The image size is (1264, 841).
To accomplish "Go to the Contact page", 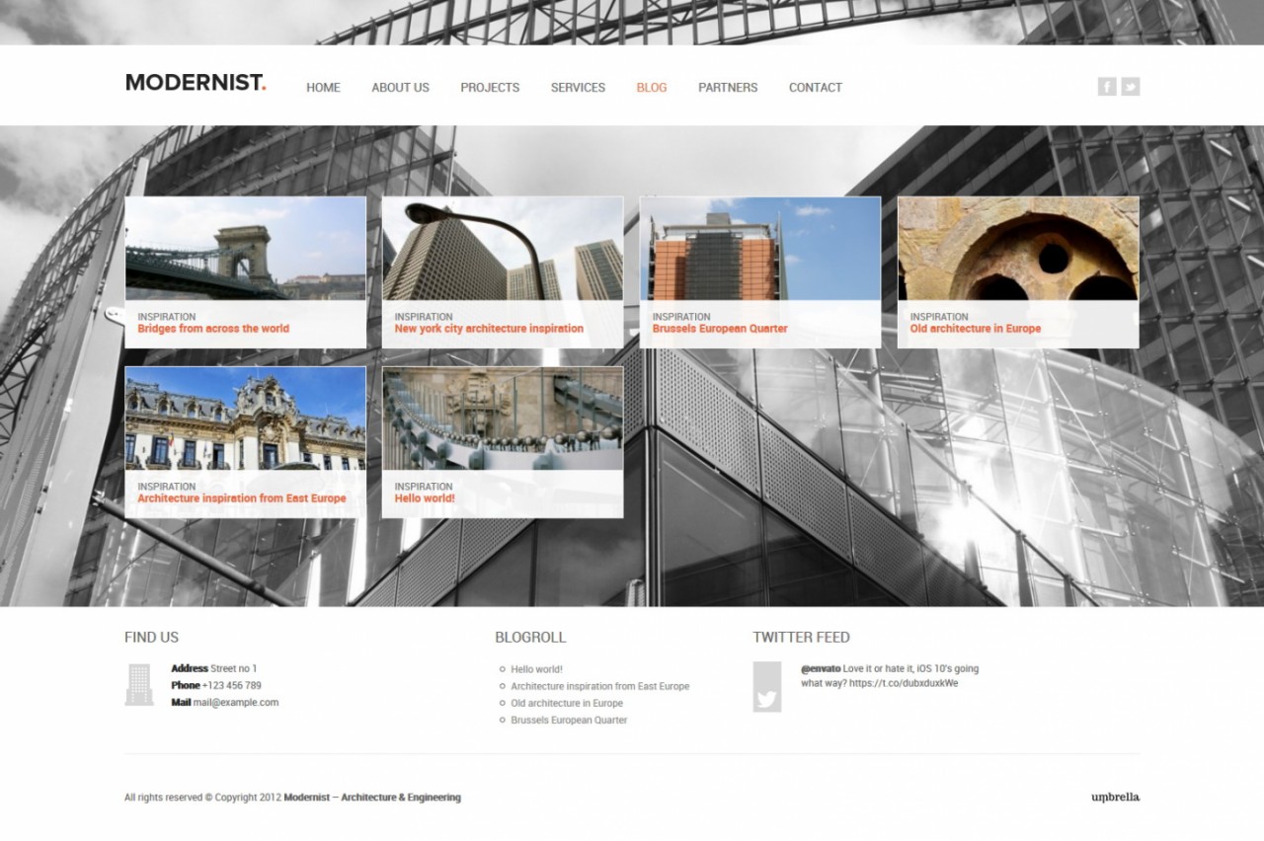I will (816, 88).
